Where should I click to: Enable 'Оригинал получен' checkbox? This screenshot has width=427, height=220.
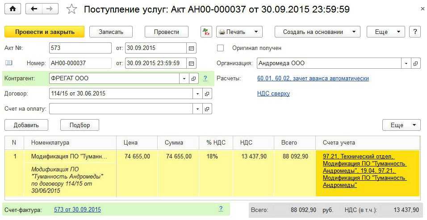click(x=220, y=48)
